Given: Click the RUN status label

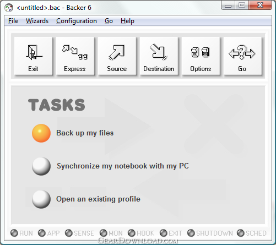Looking at the screenshot, I should (x=26, y=233).
